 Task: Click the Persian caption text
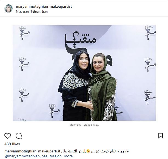click(x=95, y=151)
